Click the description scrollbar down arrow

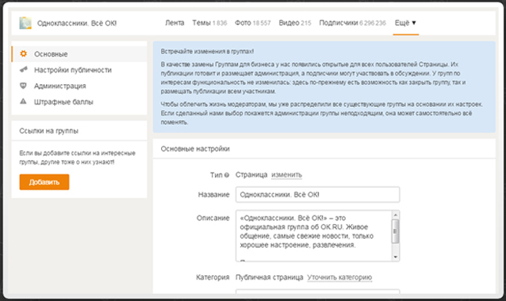point(396,257)
